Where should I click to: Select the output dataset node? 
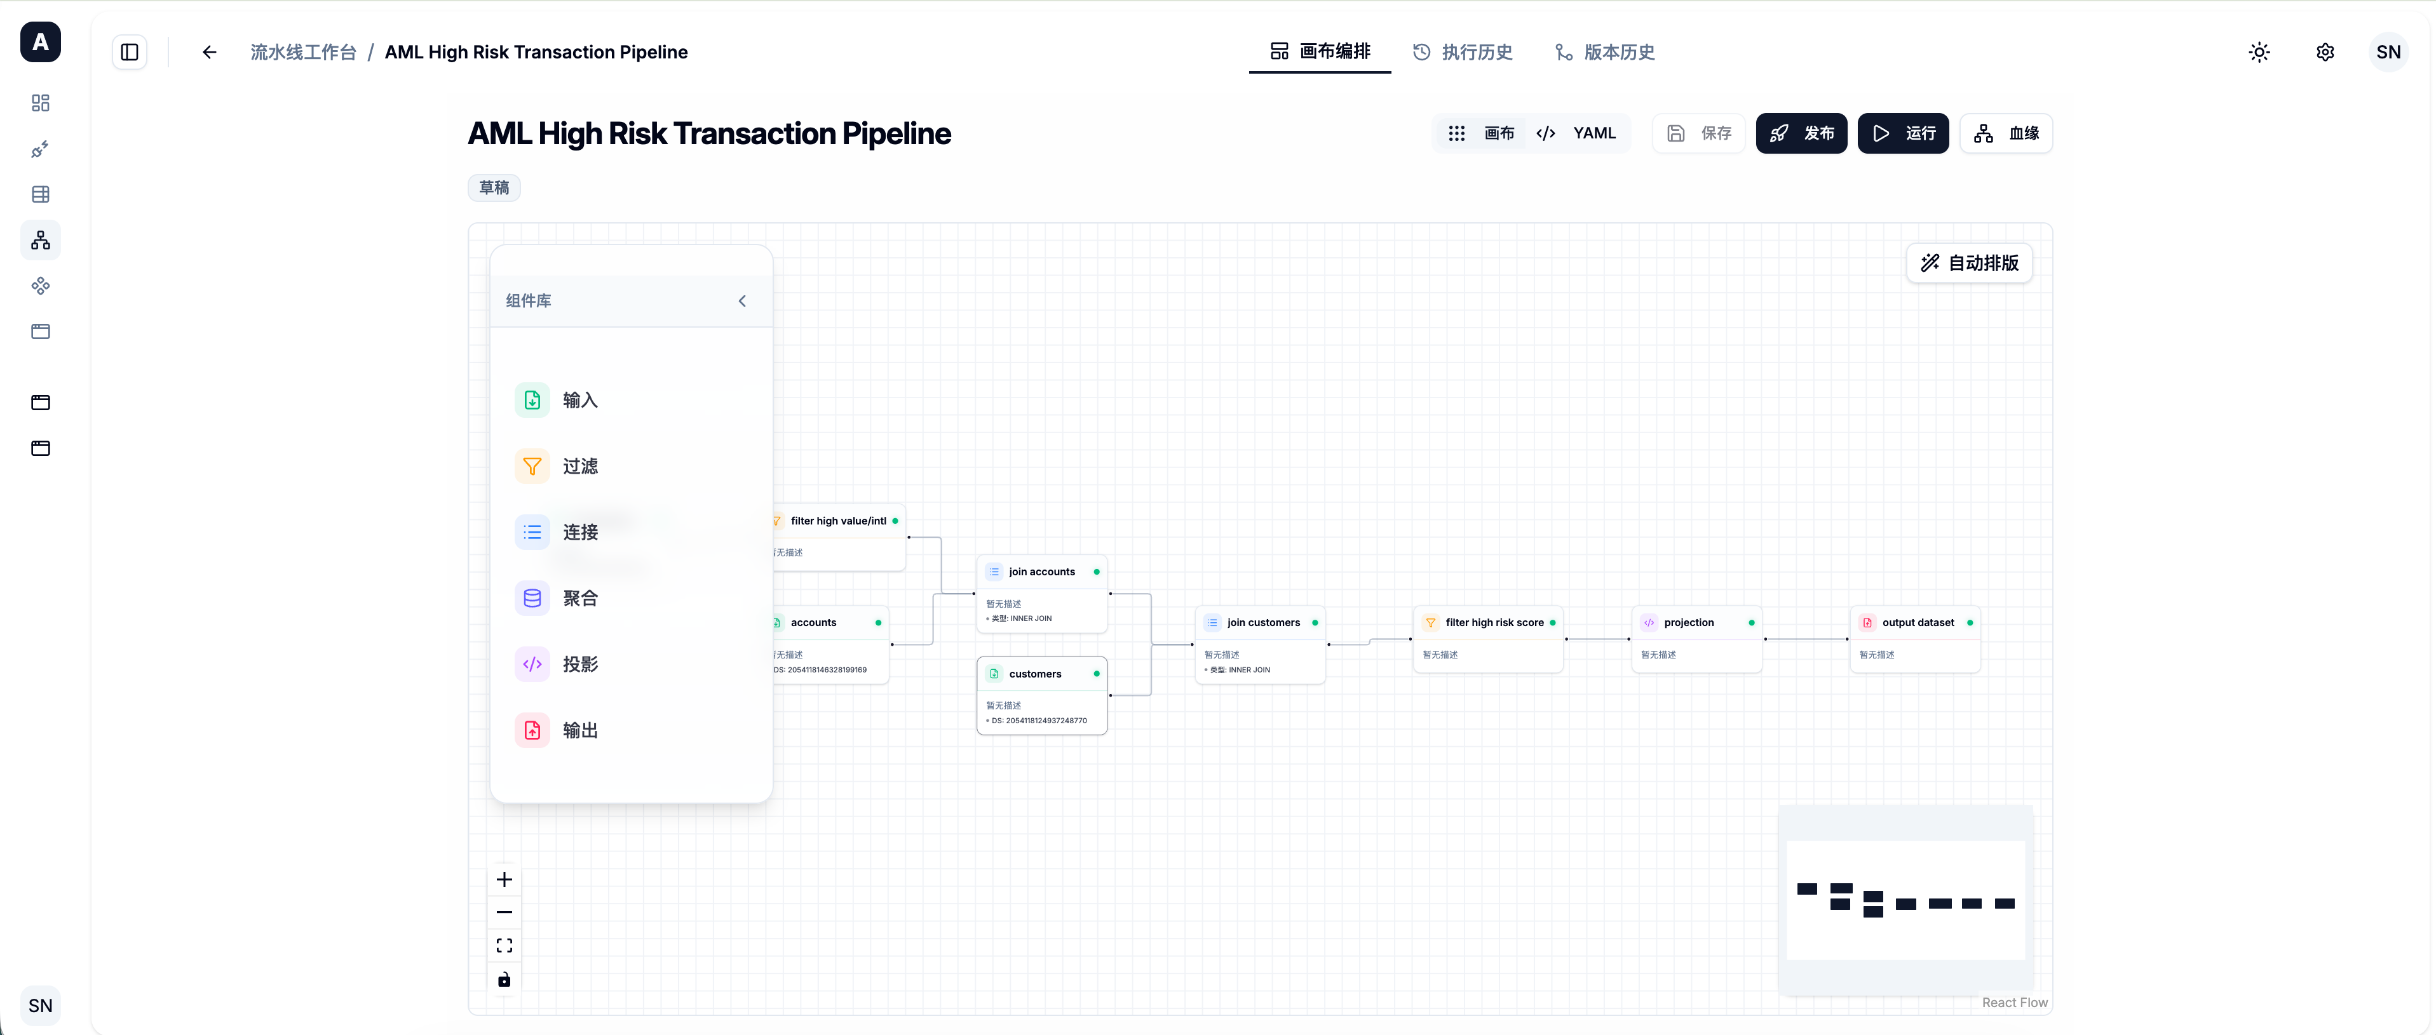[1915, 639]
